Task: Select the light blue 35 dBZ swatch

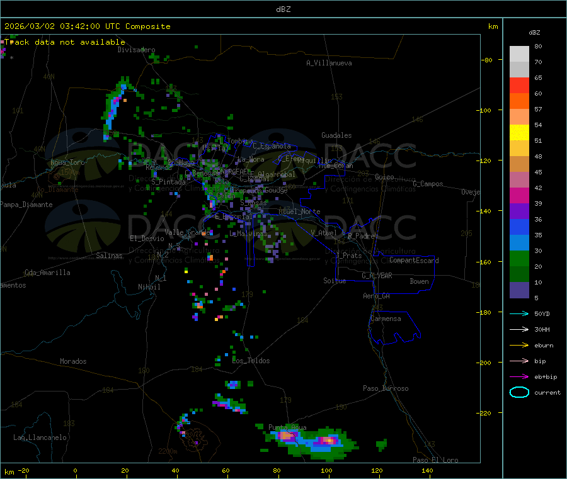Action: point(519,243)
